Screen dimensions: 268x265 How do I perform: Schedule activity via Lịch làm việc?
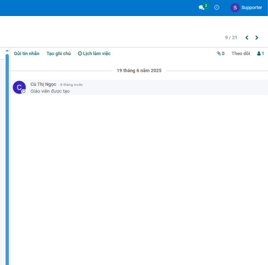pyautogui.click(x=94, y=54)
